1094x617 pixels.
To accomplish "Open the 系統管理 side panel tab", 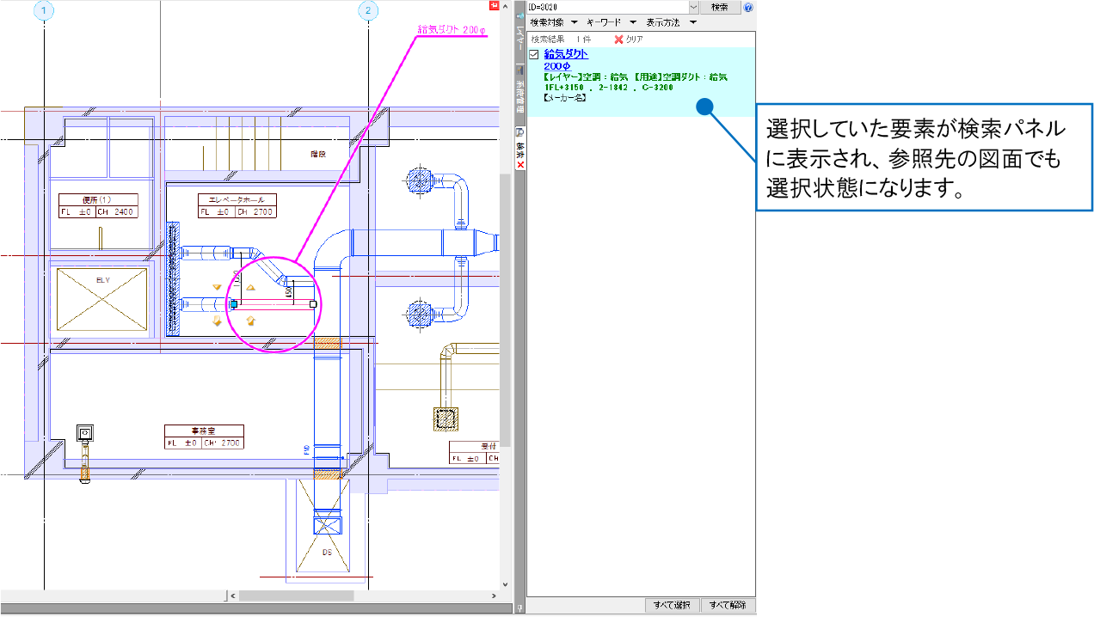I will [x=519, y=95].
